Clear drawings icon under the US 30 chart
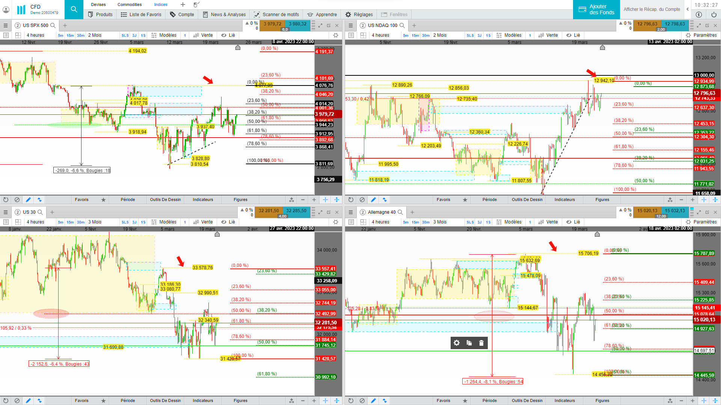This screenshot has width=721, height=405. [x=17, y=400]
